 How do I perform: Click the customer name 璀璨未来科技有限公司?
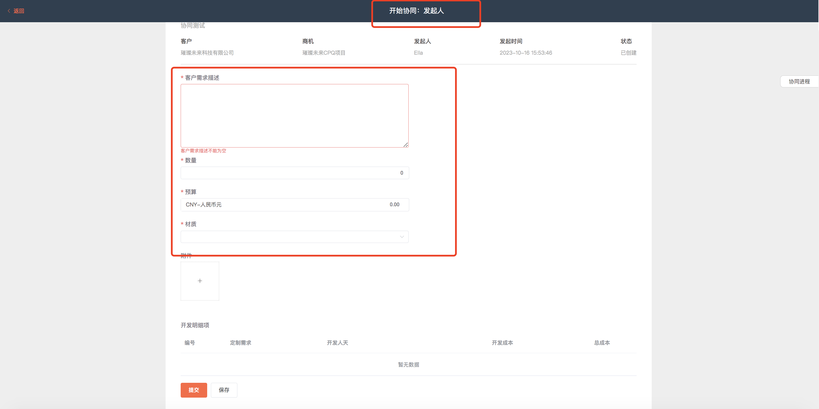207,53
